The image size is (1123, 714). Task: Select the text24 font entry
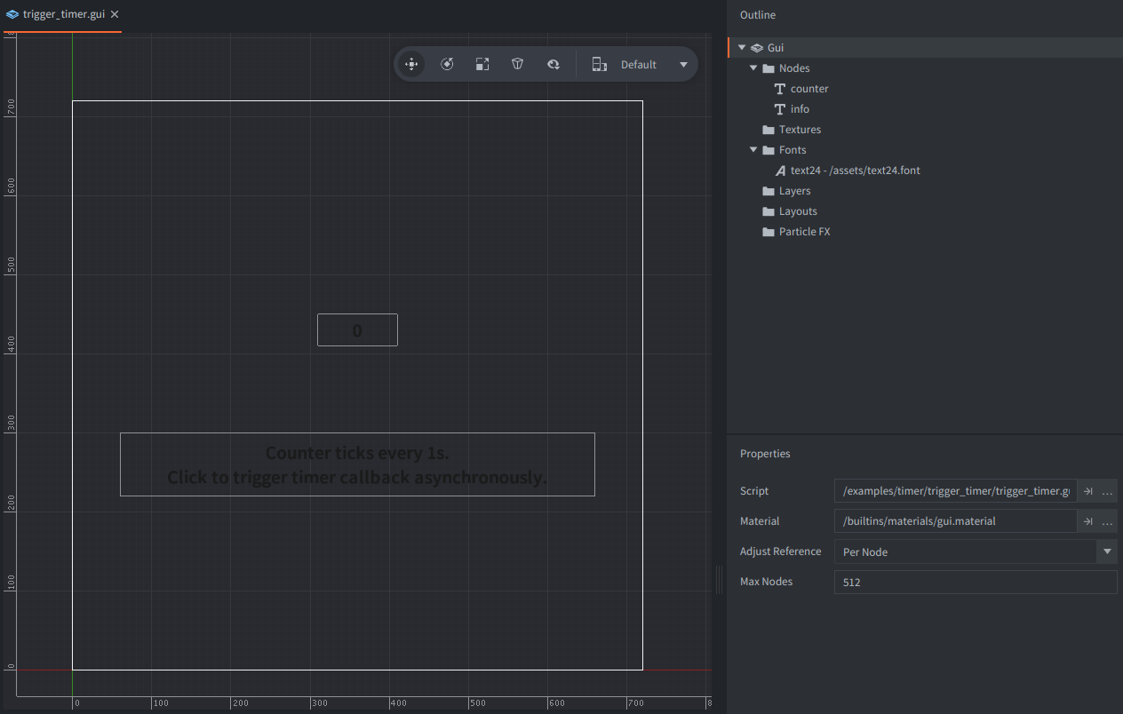tap(854, 171)
